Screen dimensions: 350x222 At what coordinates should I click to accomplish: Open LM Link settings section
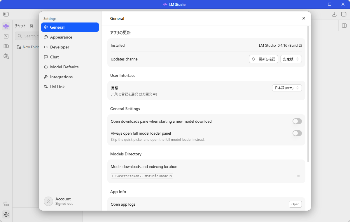pos(70,87)
